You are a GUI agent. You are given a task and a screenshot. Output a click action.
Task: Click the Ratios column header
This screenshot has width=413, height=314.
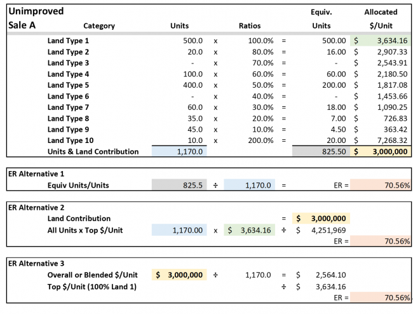[x=250, y=26]
